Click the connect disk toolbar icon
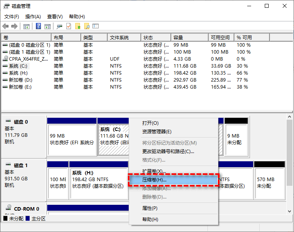 click(x=59, y=26)
